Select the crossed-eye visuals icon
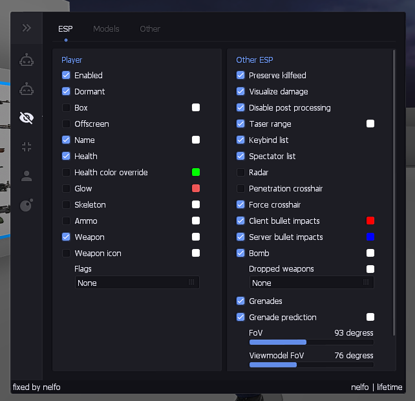Screen dimensions: 415x401 click(27, 118)
